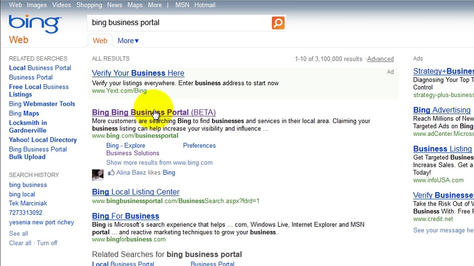The image size is (474, 266).
Task: Open the Bing logo homepage link
Action: [x=35, y=24]
